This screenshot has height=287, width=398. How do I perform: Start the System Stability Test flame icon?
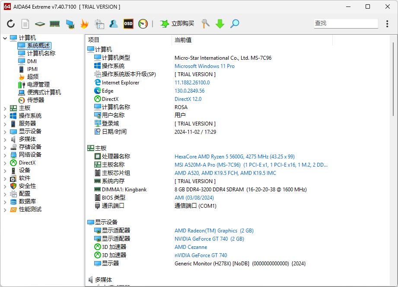85,24
